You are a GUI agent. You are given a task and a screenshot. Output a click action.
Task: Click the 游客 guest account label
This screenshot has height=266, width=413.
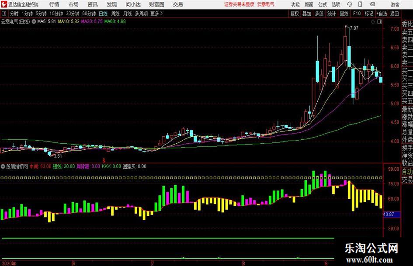point(395,4)
